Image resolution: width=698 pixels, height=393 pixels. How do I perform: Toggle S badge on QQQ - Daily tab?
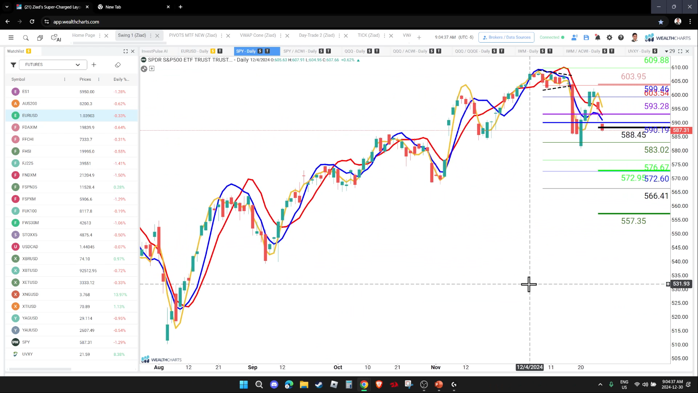[369, 51]
